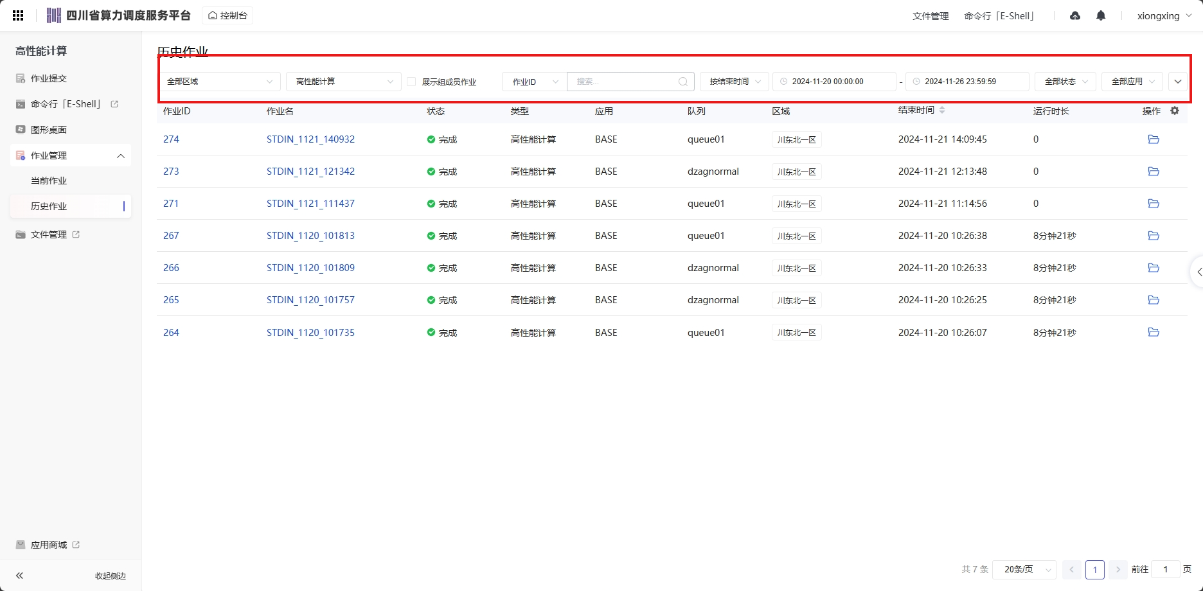Sort by 结束时间 sort arrows
1203x591 pixels.
pos(942,110)
